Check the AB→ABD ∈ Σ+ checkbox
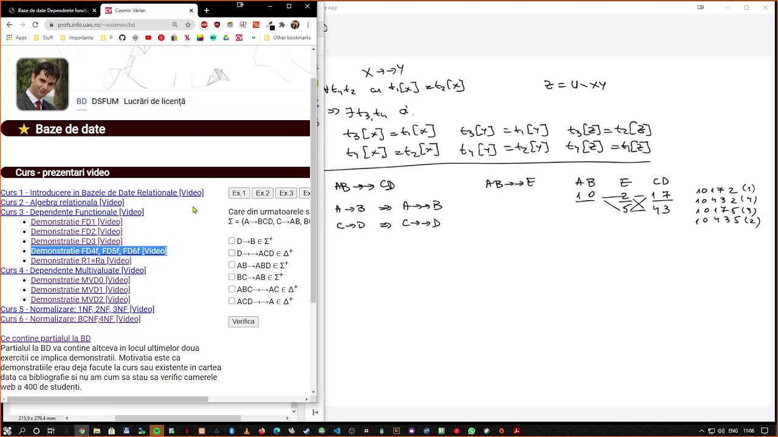 (x=232, y=265)
